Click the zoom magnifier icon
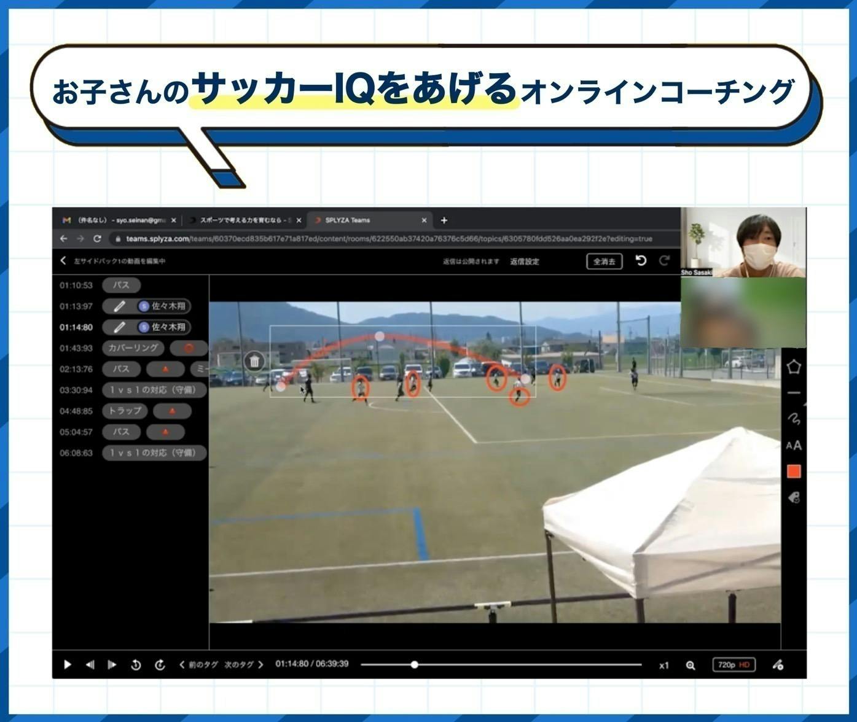The image size is (857, 722). [x=691, y=666]
